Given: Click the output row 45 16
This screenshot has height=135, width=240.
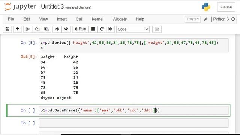Looking at the screenshot, I should coord(59,82).
